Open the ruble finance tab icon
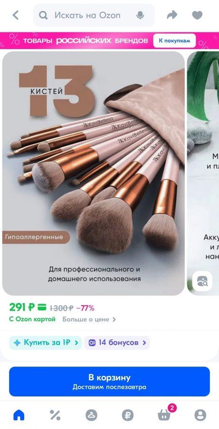This screenshot has height=429, width=219. click(x=128, y=415)
